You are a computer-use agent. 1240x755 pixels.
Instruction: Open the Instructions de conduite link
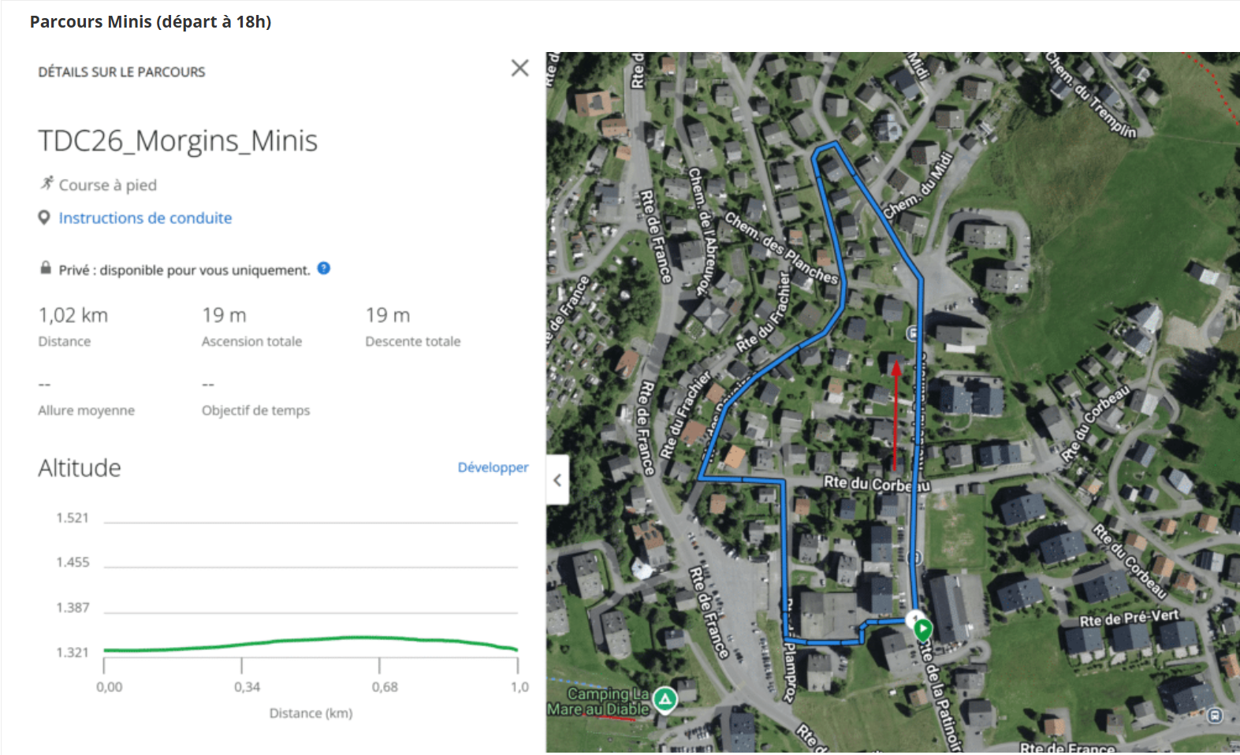click(145, 218)
